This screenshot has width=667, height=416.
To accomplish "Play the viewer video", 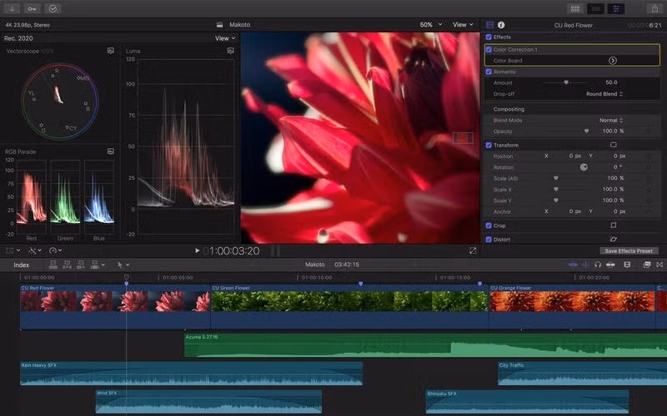I will pos(197,251).
